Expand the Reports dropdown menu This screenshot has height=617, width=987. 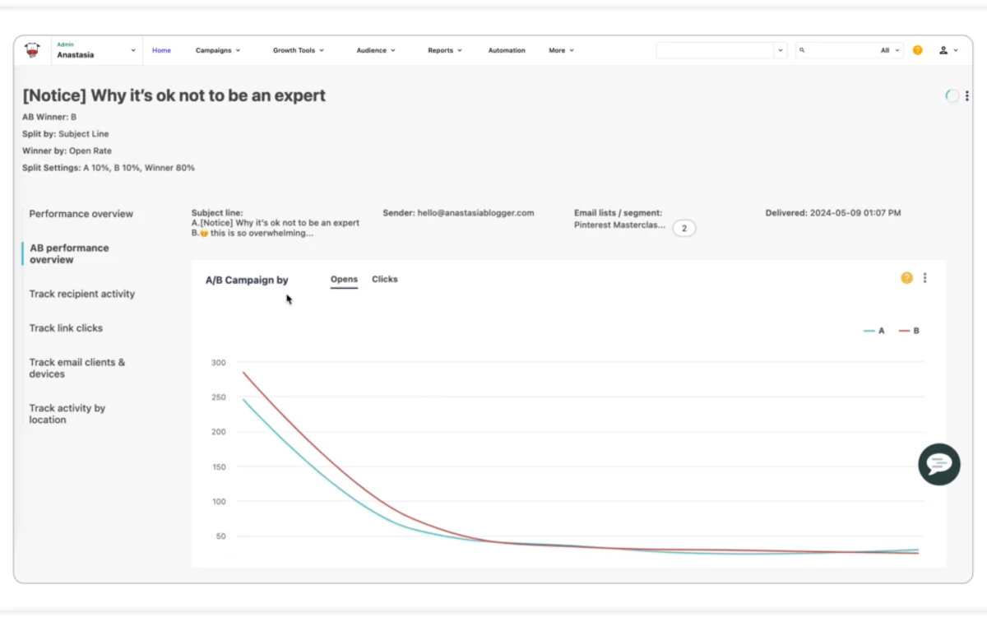click(445, 50)
